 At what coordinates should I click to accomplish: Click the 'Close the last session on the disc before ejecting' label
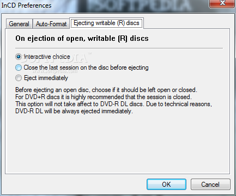point(86,68)
